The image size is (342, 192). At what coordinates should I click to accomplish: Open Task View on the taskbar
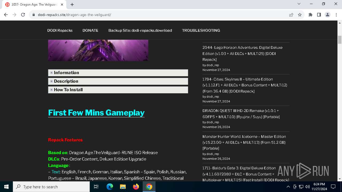coord(96,187)
